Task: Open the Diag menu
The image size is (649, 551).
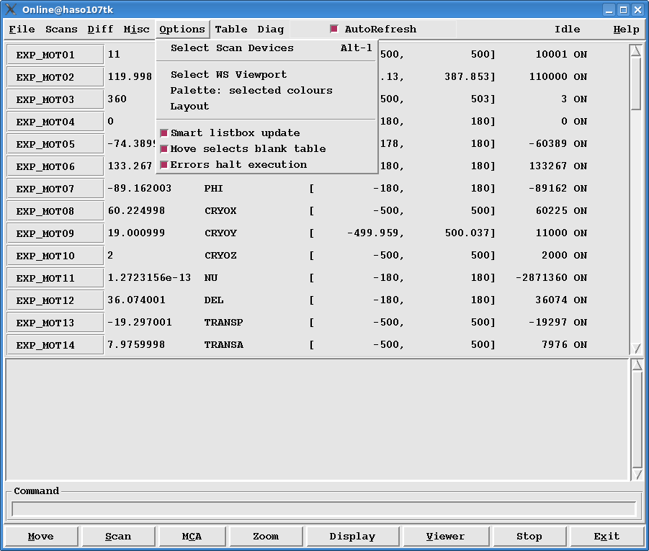Action: coord(271,30)
